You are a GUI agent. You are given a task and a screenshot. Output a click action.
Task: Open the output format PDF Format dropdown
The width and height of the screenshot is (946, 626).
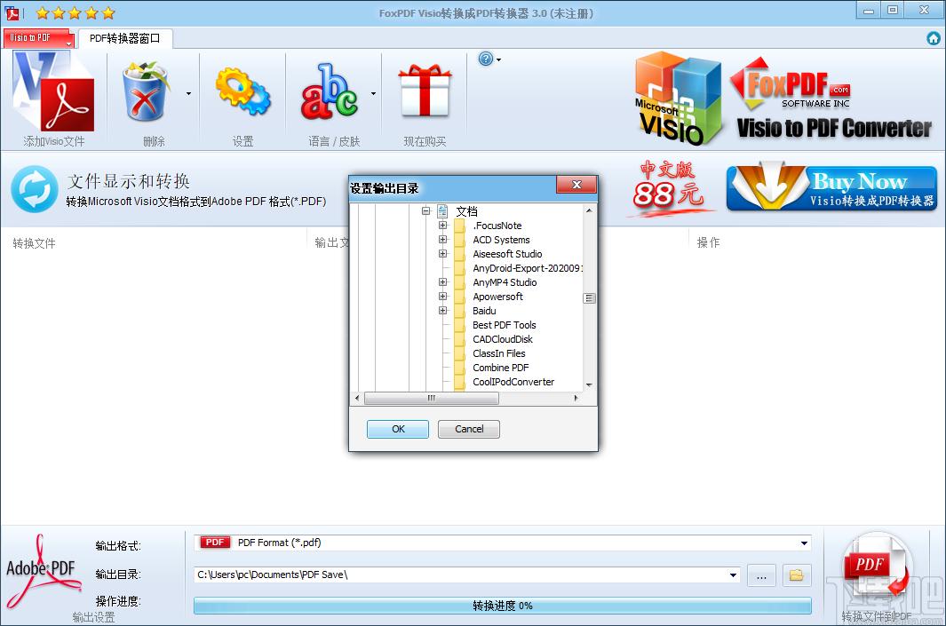[804, 543]
